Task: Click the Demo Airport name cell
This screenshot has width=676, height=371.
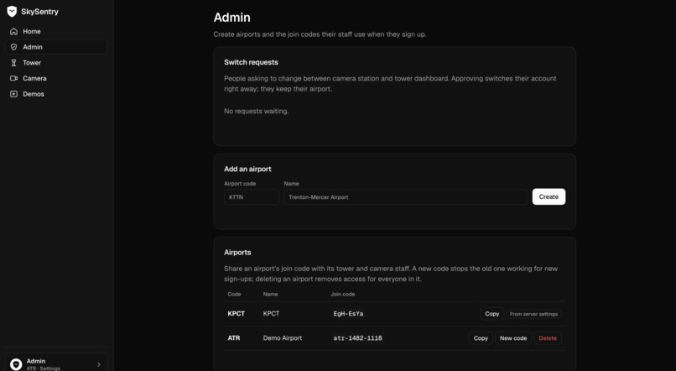Action: (283, 337)
